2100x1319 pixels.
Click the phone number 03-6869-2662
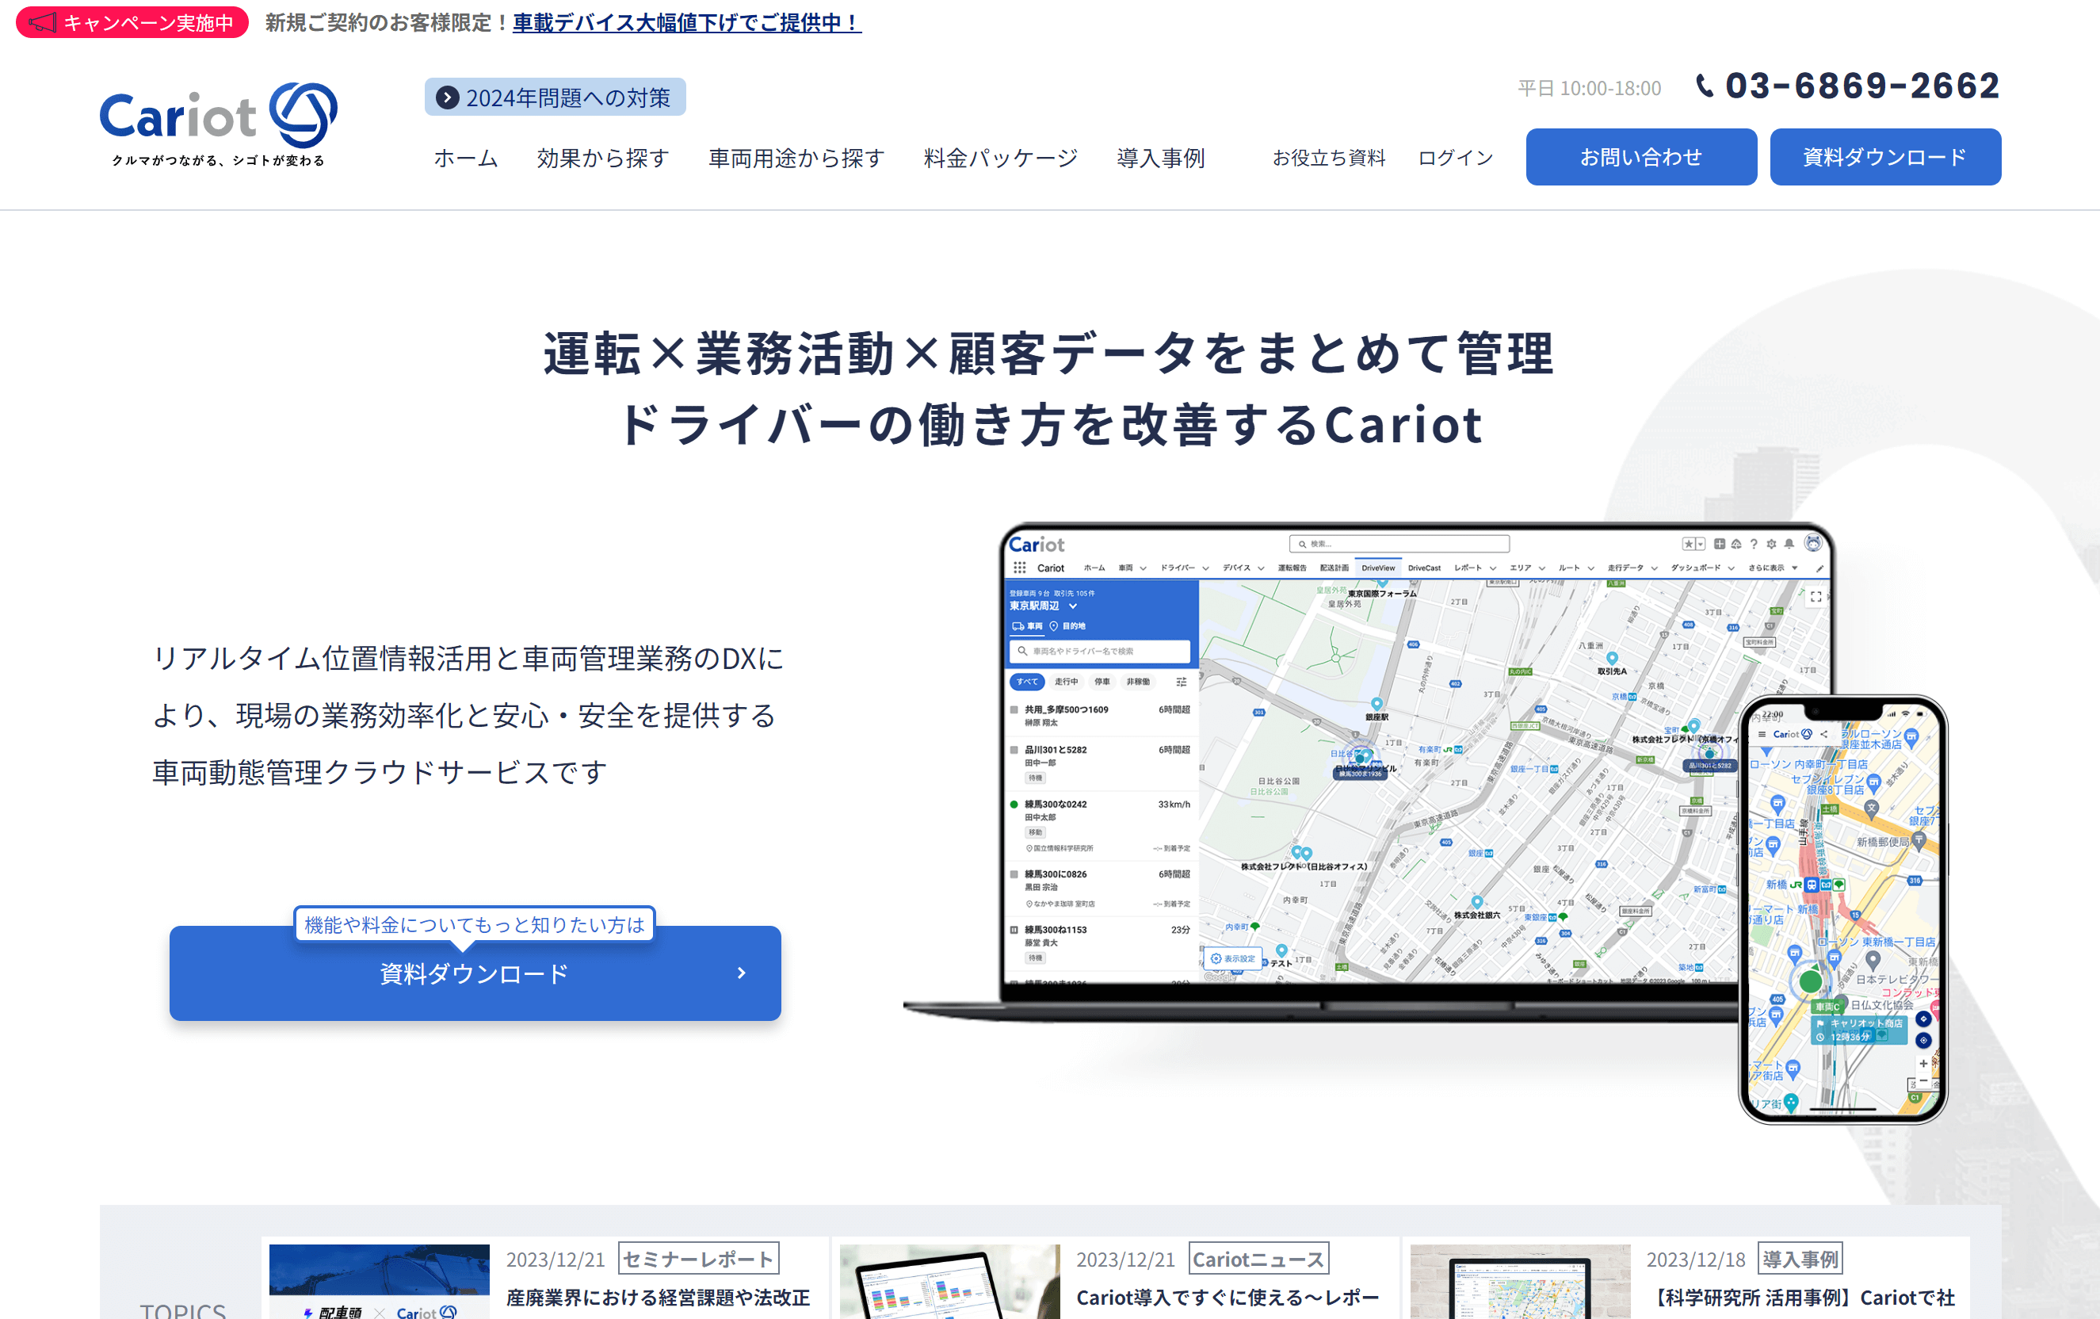[x=1862, y=86]
